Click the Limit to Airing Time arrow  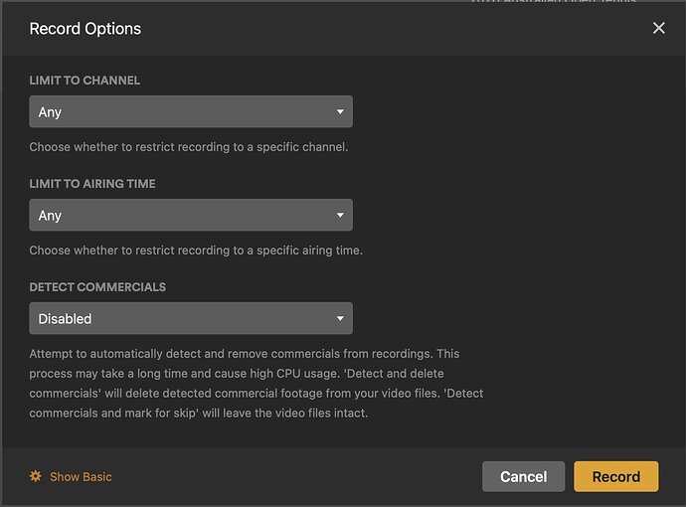[x=340, y=216]
